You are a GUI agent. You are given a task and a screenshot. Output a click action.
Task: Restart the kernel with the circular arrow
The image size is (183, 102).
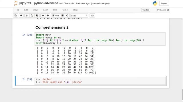tap(67, 16)
